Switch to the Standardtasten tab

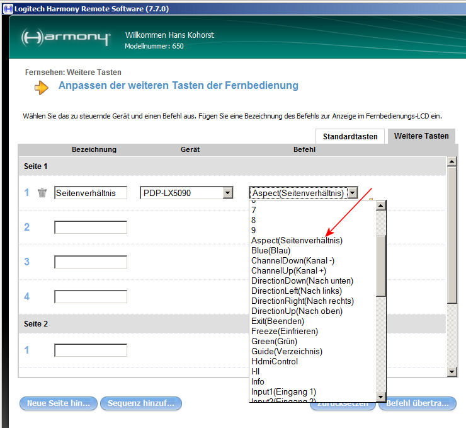pyautogui.click(x=350, y=136)
